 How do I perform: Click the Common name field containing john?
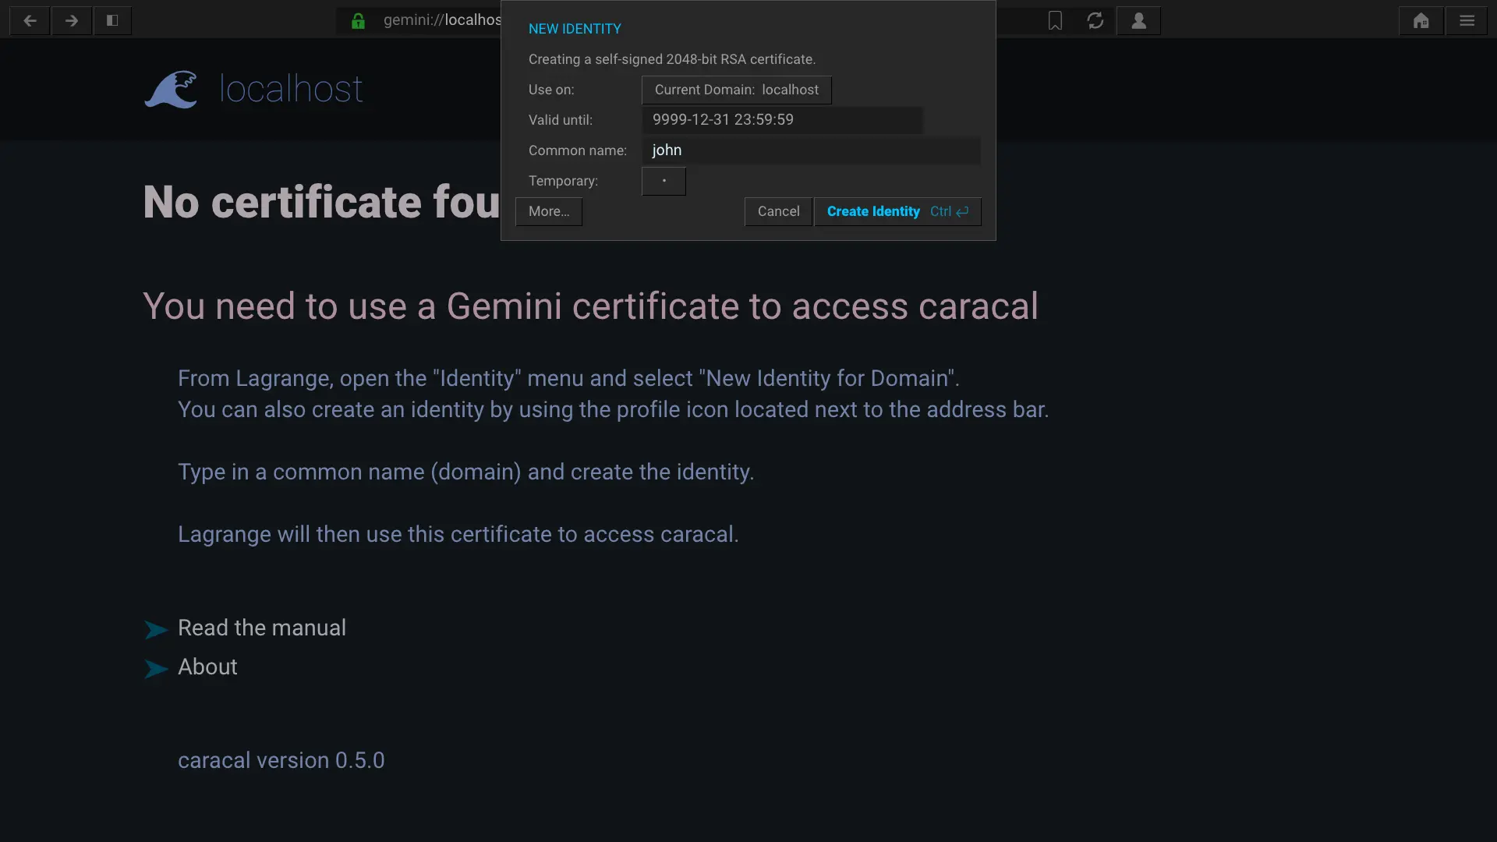811,150
